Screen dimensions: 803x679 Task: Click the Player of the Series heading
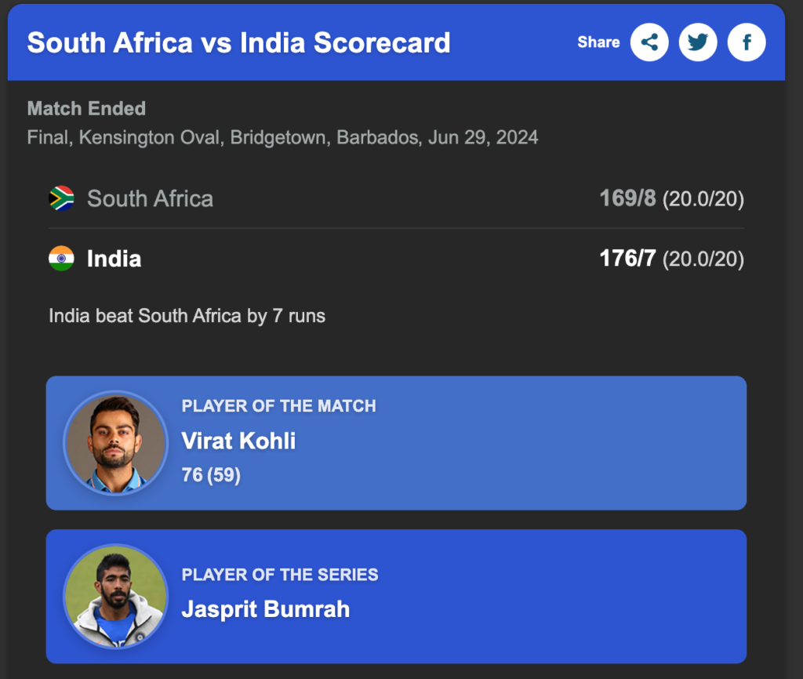click(x=280, y=575)
